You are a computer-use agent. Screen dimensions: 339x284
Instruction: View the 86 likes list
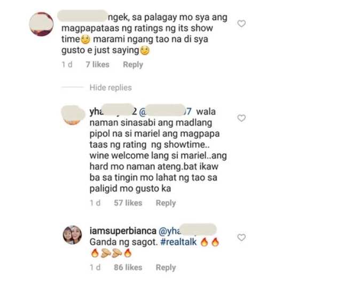click(128, 267)
